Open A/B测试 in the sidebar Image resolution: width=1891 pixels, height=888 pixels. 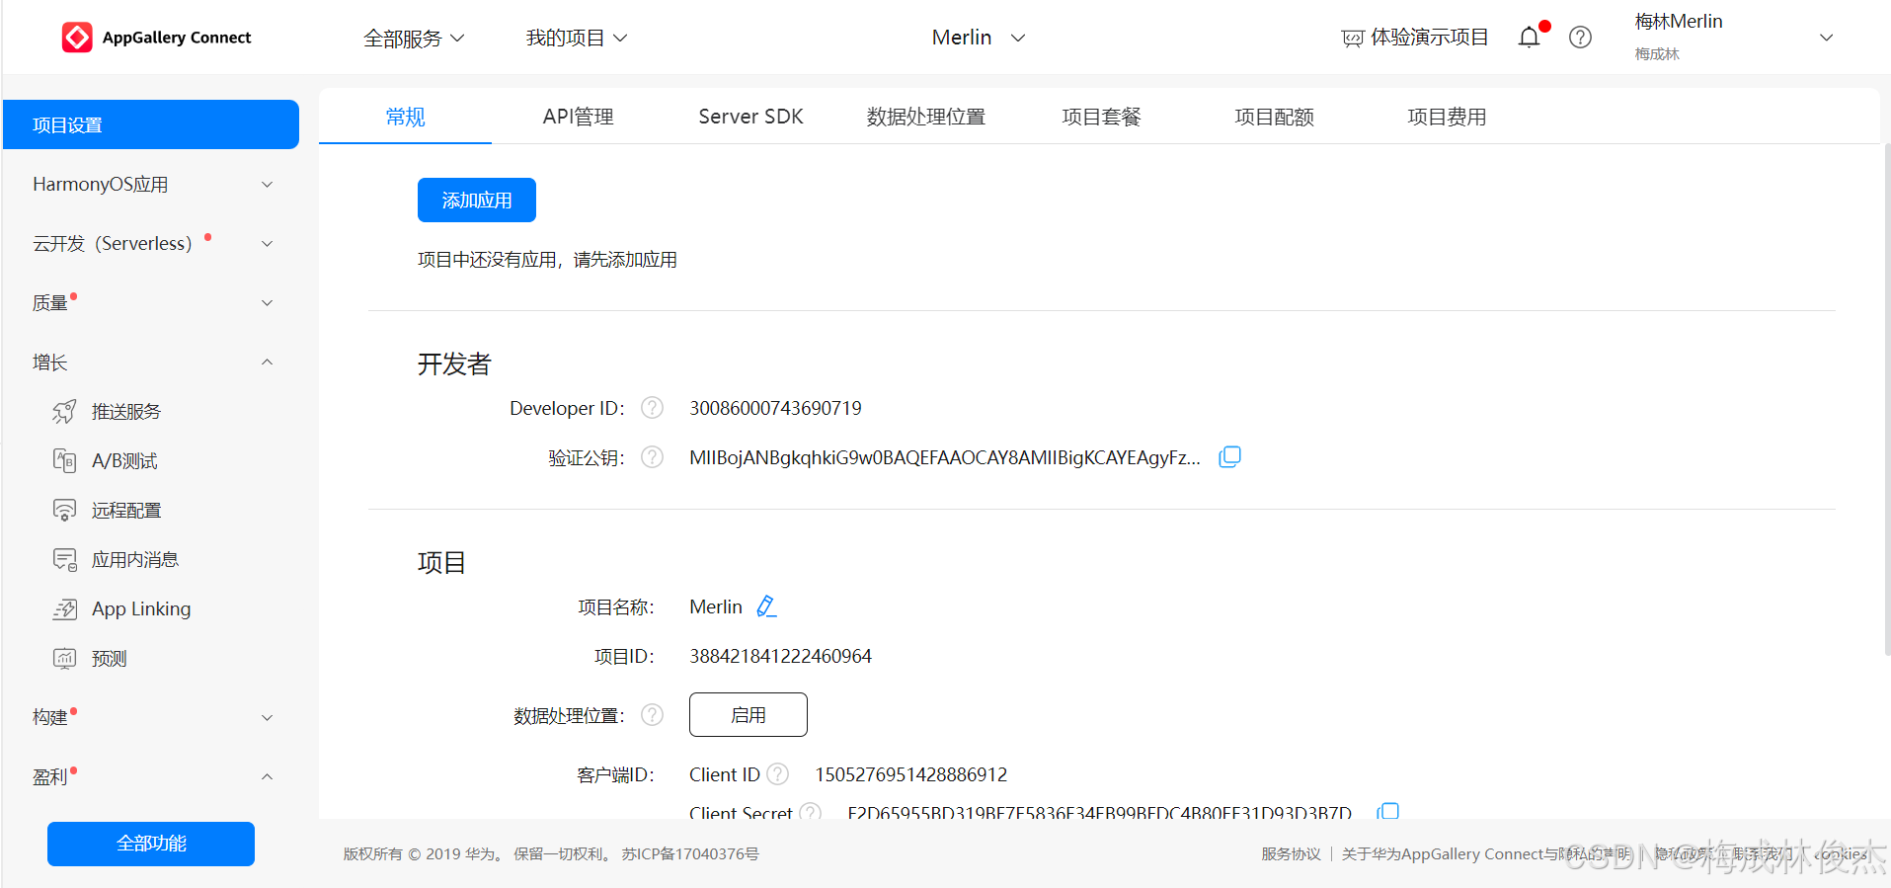124,461
